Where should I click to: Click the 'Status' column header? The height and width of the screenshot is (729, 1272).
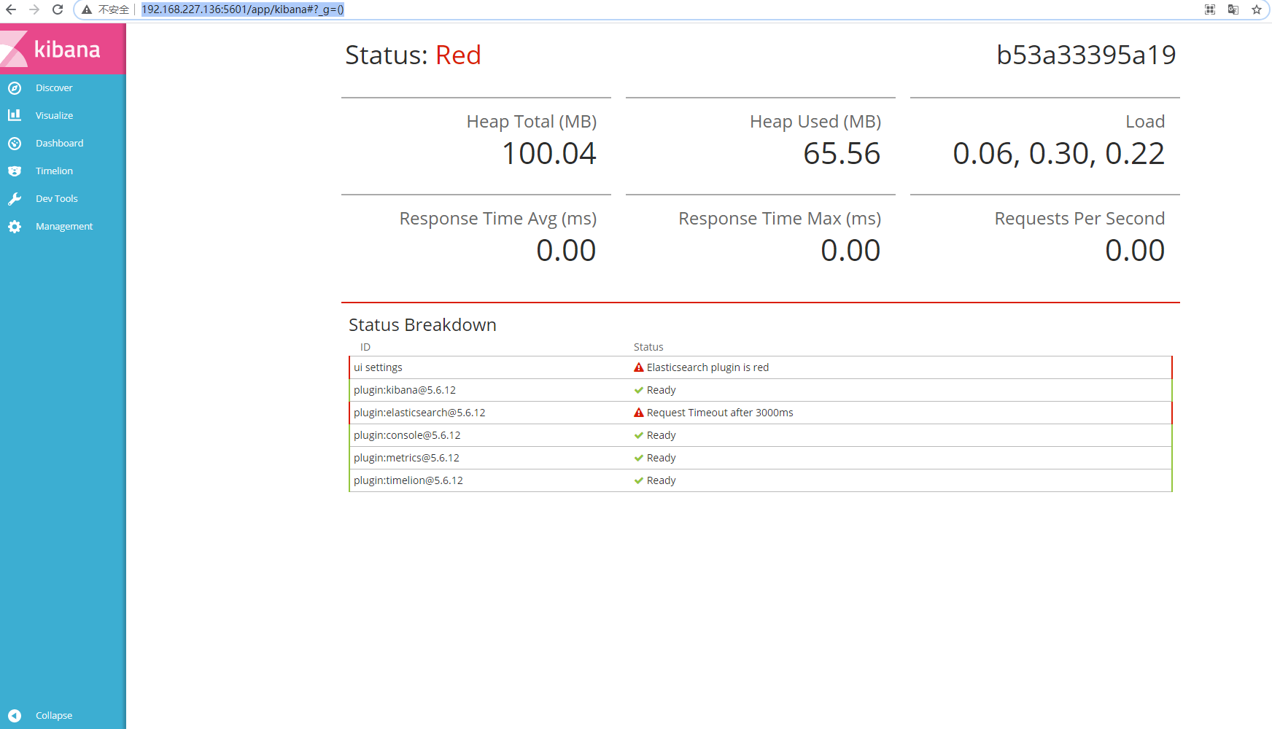click(648, 347)
